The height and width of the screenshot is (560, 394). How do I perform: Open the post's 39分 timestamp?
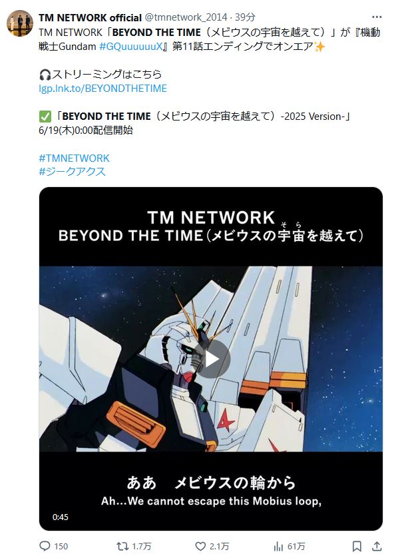pos(245,17)
